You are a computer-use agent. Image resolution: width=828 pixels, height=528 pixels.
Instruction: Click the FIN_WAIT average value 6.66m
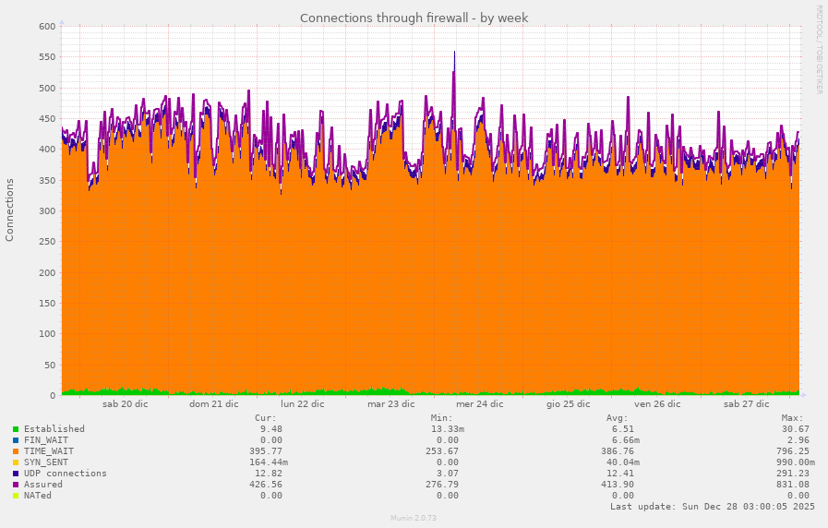tap(625, 439)
